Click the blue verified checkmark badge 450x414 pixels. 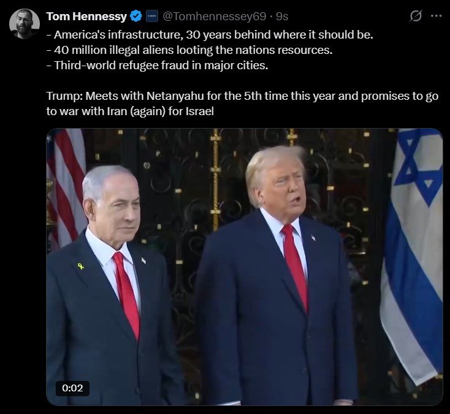click(x=136, y=17)
